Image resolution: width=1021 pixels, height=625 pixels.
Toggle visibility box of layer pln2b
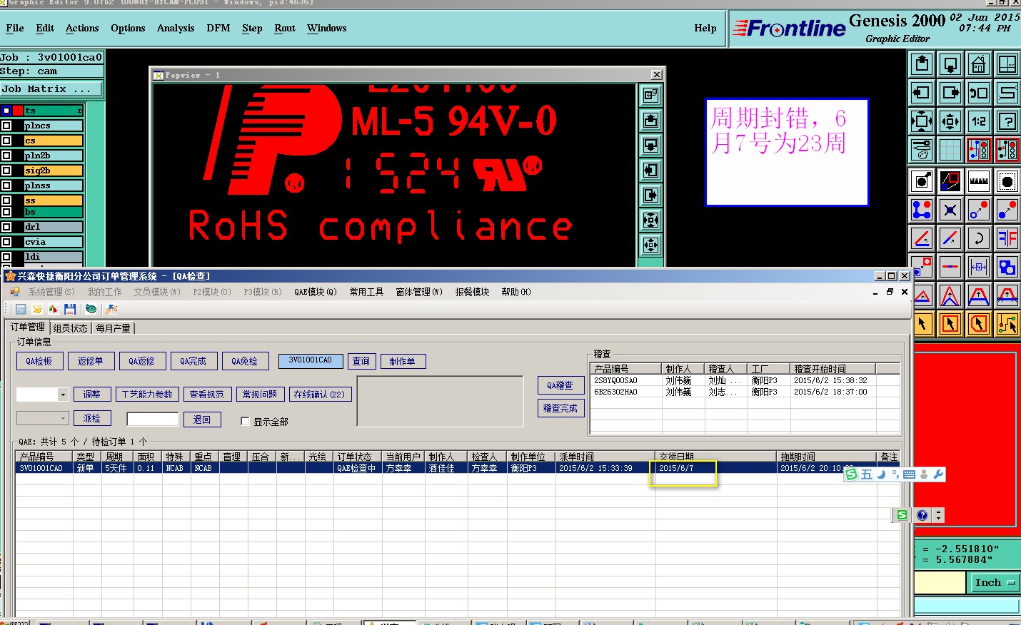pyautogui.click(x=6, y=156)
